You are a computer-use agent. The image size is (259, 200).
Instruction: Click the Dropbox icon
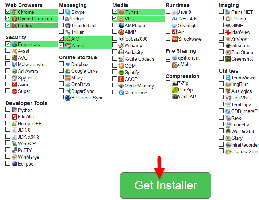click(x=68, y=64)
